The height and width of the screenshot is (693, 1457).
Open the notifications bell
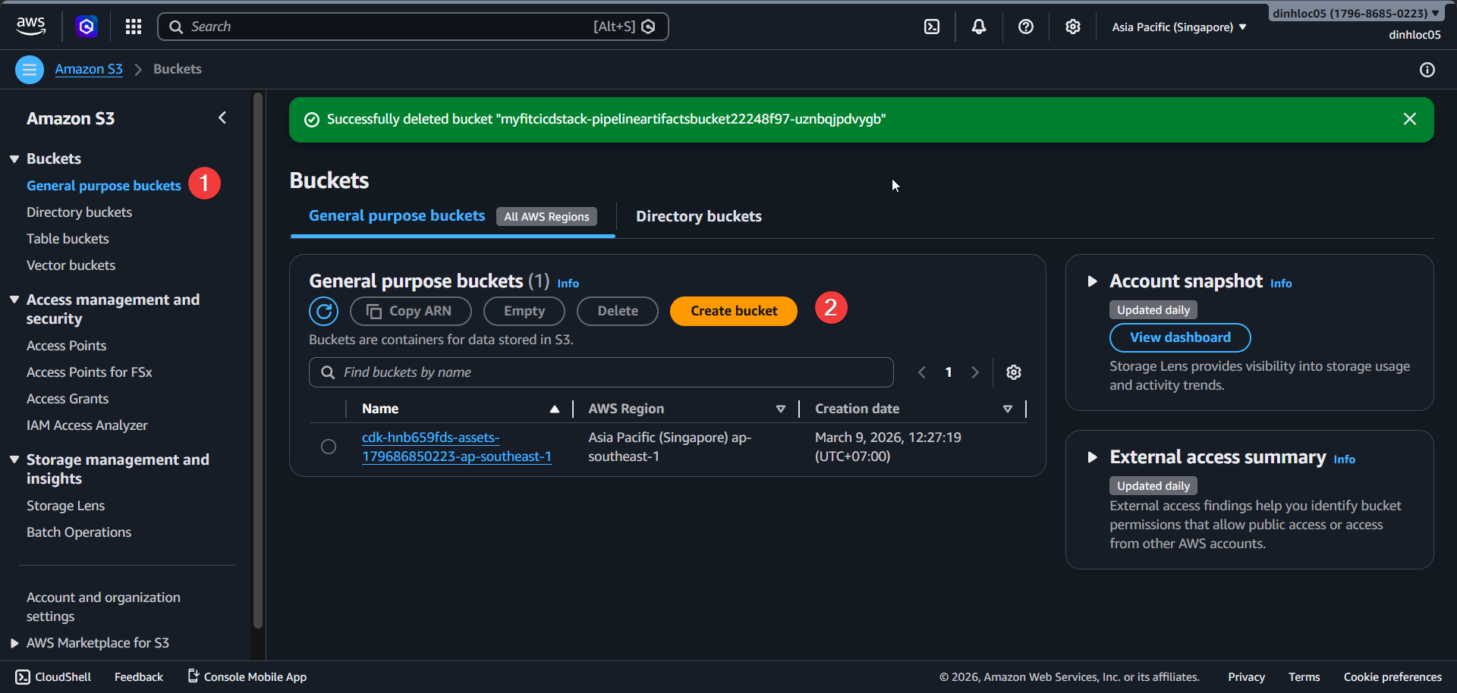click(979, 27)
